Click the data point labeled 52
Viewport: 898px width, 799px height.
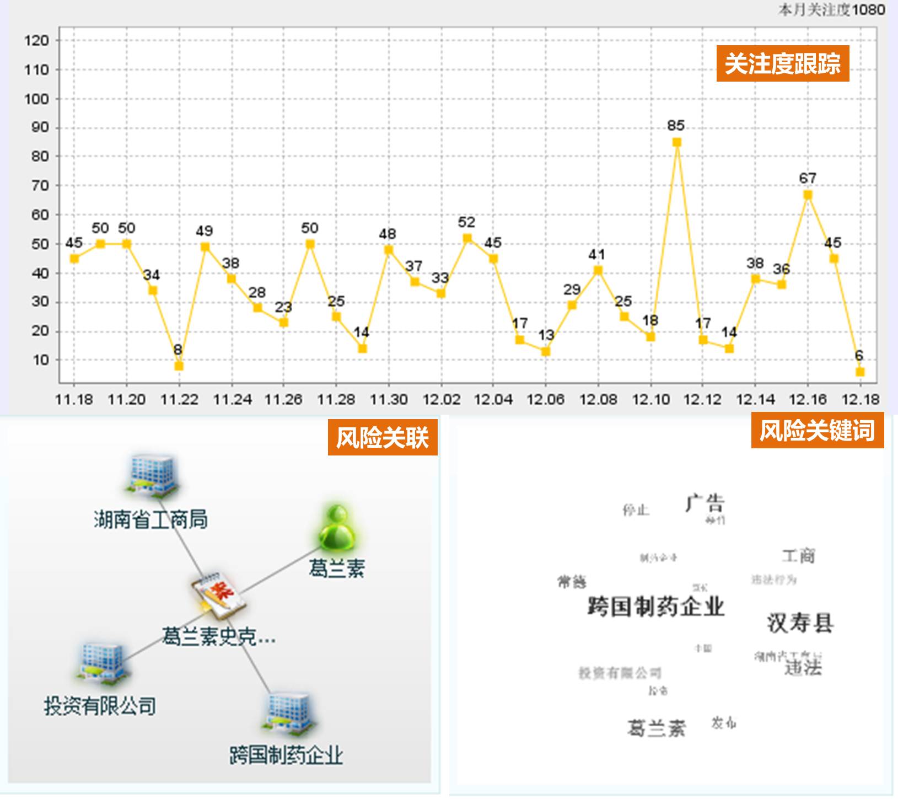(x=467, y=238)
